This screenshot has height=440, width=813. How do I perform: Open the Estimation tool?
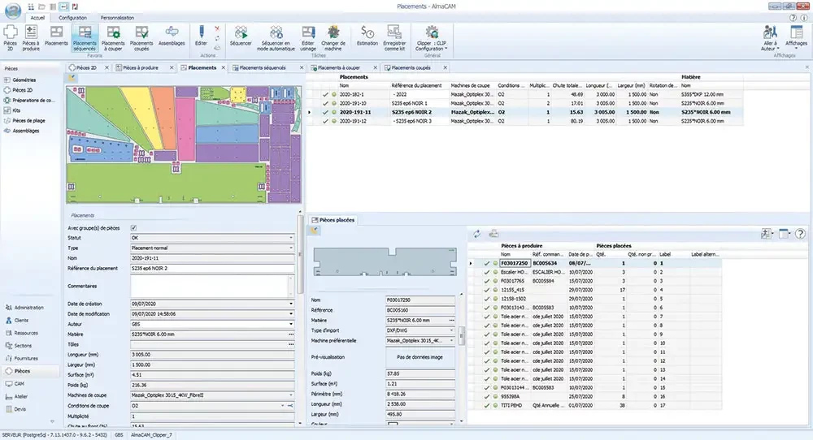[367, 35]
